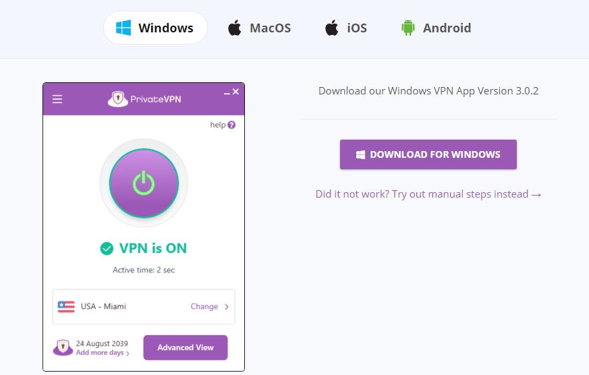
Task: Select the Android platform tab
Action: pos(436,28)
